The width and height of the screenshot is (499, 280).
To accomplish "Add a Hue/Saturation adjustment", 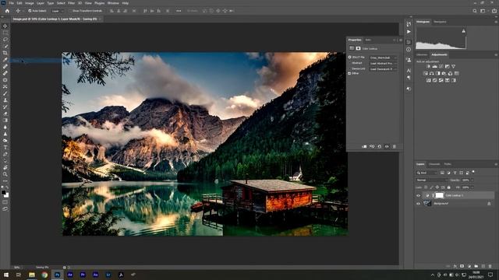I will 426,73.
